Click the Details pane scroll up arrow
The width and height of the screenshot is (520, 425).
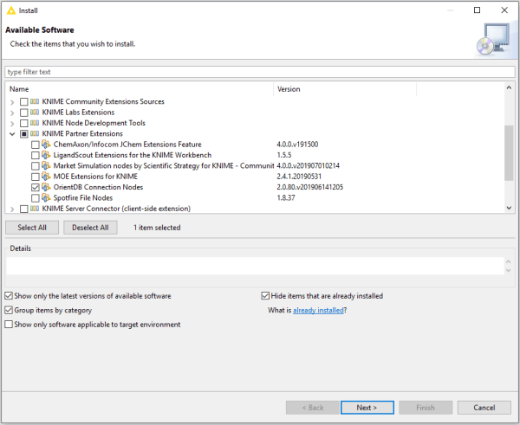tap(509, 261)
